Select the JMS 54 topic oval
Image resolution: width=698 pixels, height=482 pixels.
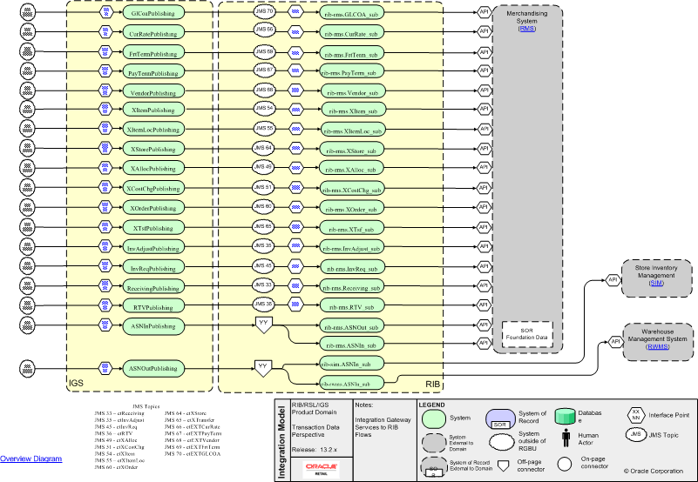(x=264, y=108)
